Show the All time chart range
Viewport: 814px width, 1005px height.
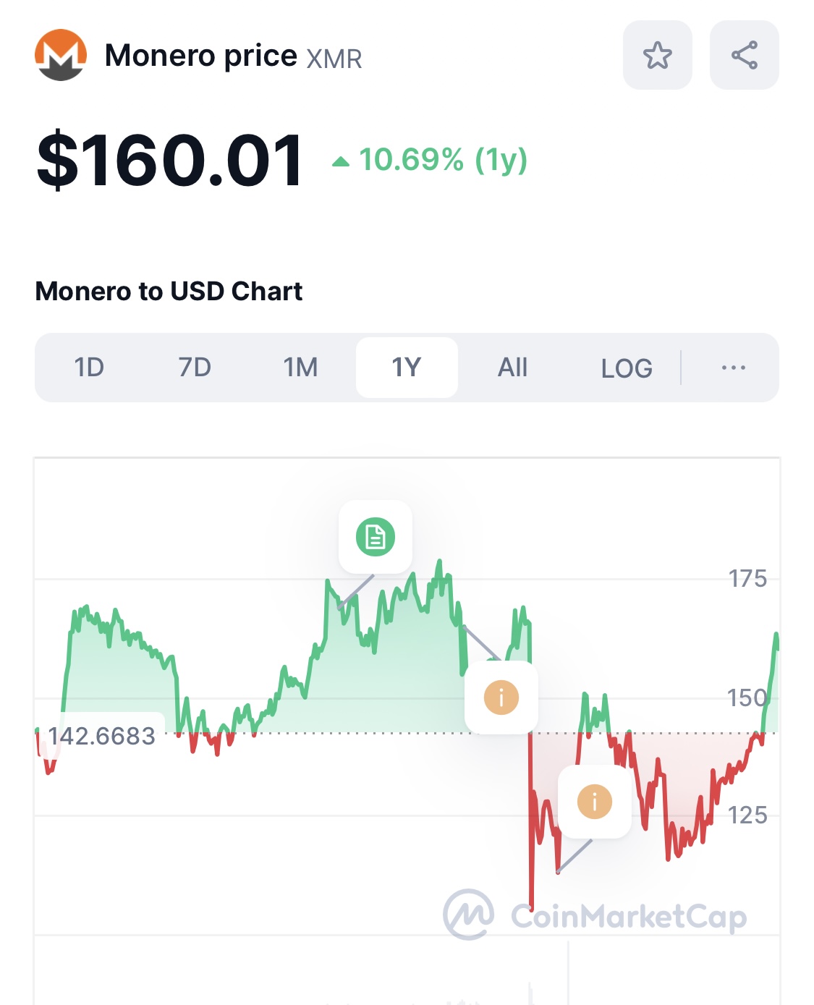coord(512,368)
